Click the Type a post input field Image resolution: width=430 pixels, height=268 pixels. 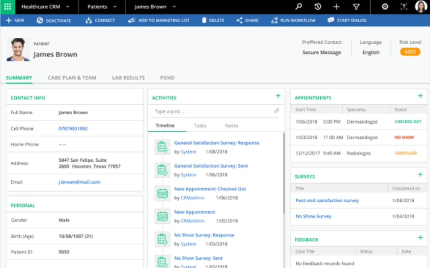pos(211,112)
